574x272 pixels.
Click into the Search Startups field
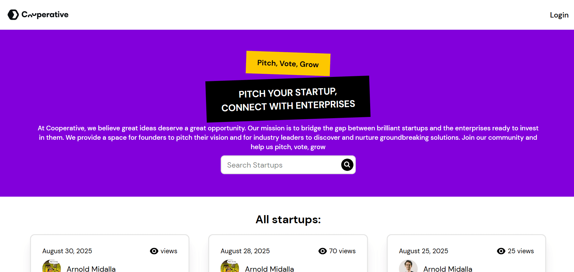[x=275, y=165]
